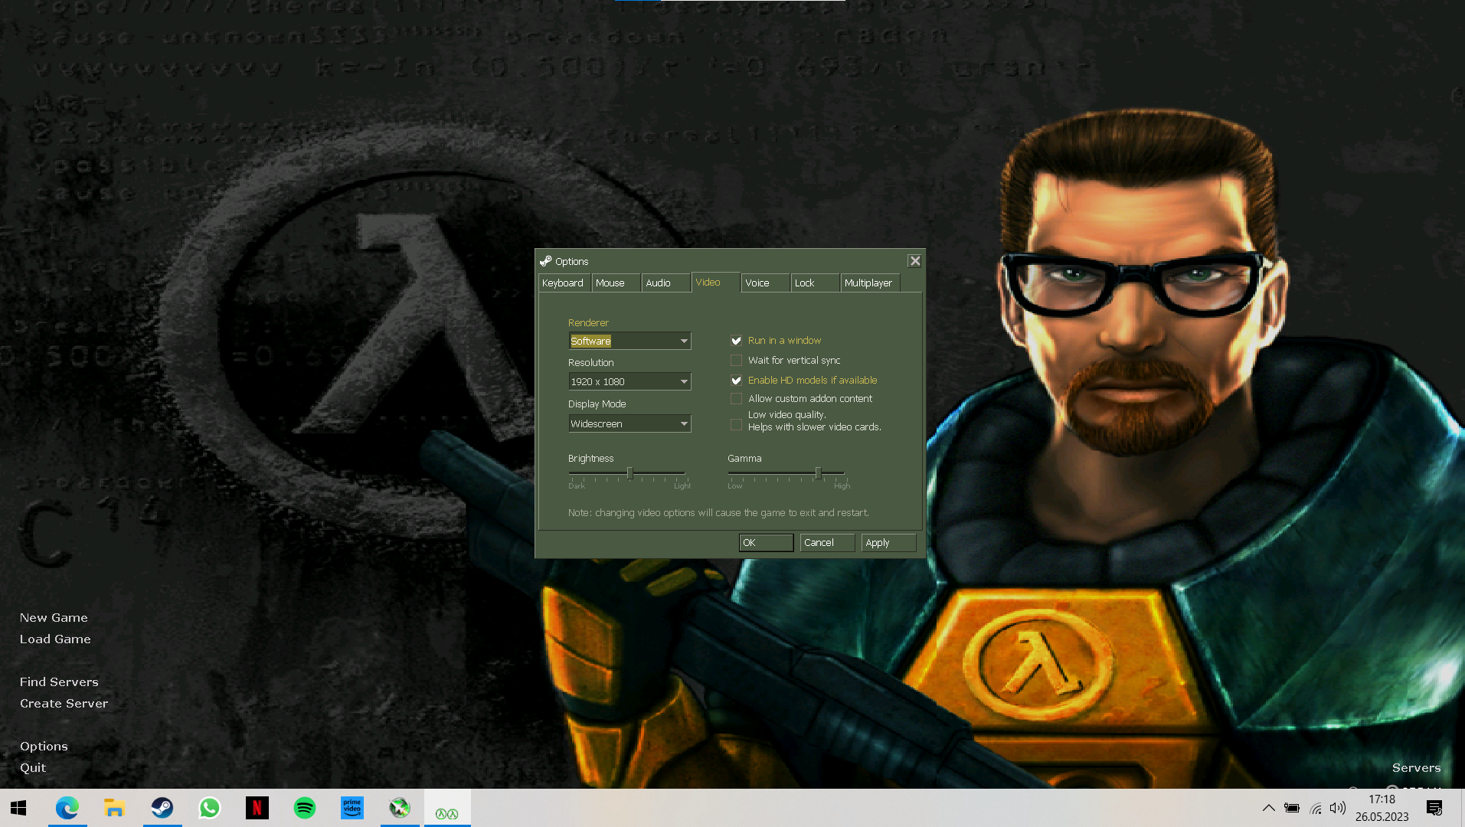This screenshot has width=1465, height=827.
Task: Close the Options dialog
Action: tap(914, 261)
